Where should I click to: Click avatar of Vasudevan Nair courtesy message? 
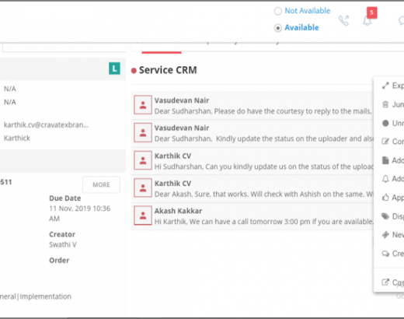coord(143,105)
